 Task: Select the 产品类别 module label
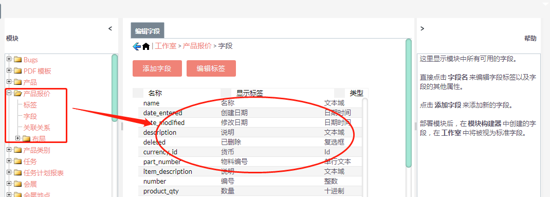pos(37,150)
